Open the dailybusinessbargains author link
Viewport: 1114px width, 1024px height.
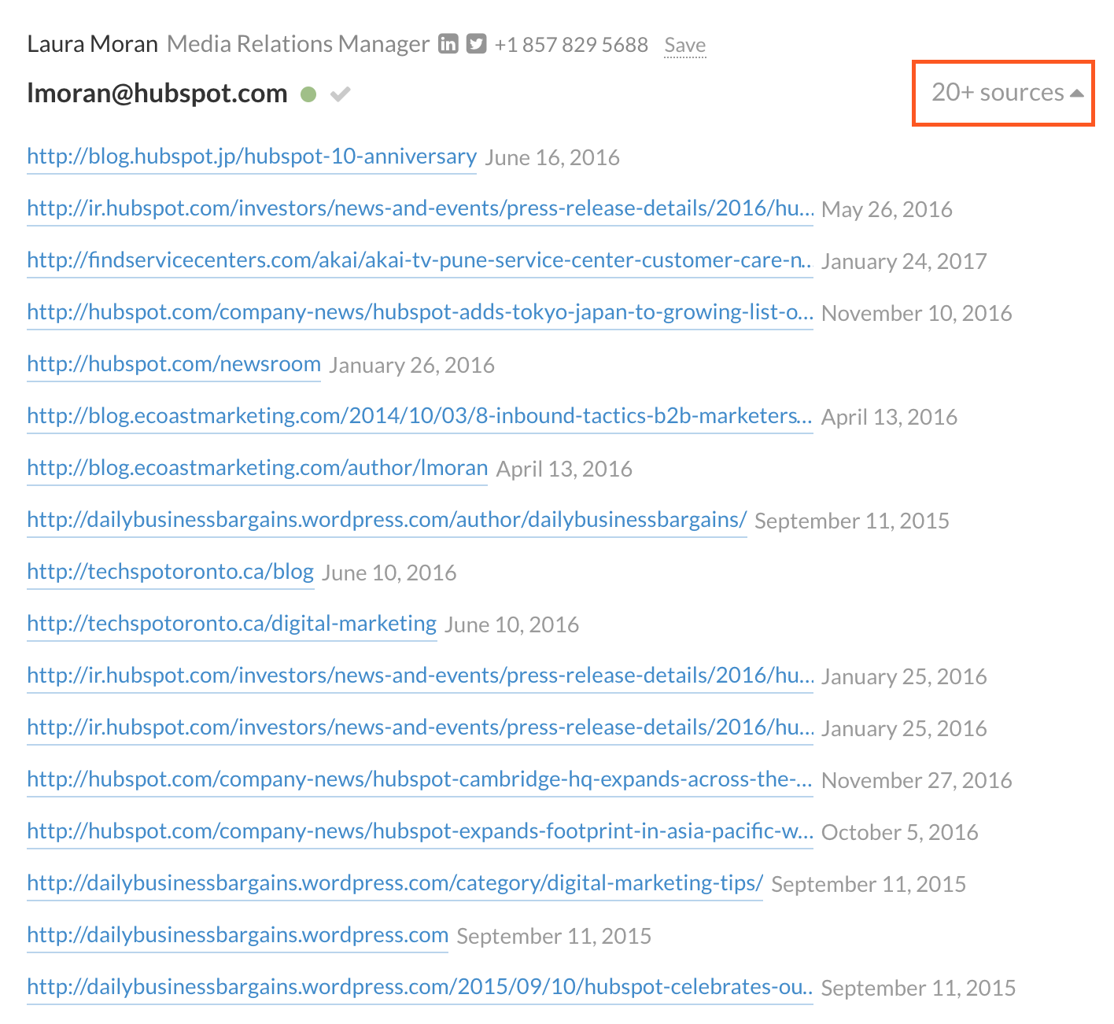point(386,520)
